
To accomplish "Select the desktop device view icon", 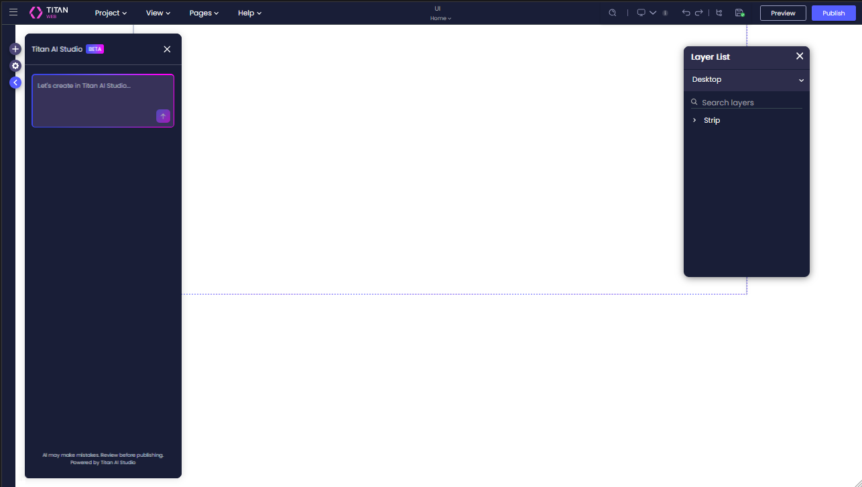I will (641, 13).
